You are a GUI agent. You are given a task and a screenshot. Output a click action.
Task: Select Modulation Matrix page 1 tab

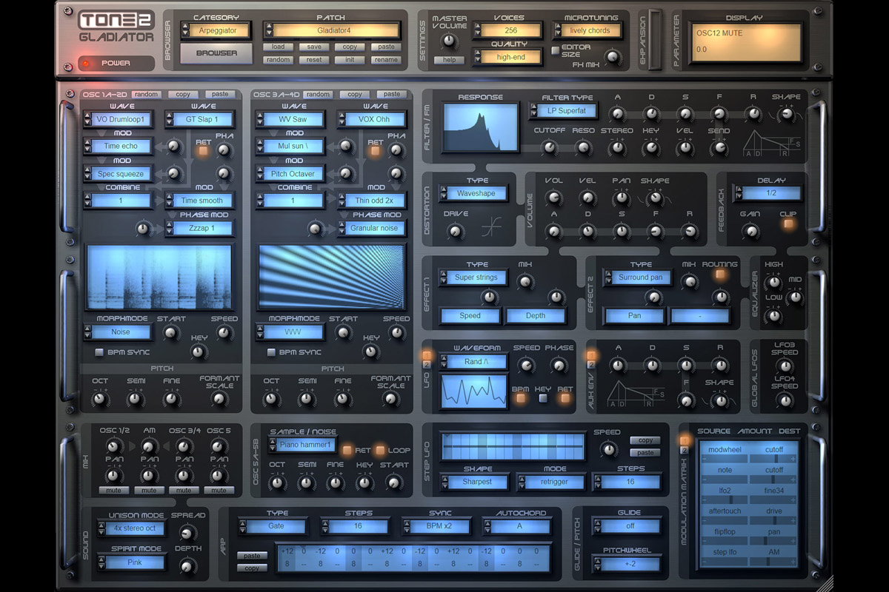coord(685,440)
